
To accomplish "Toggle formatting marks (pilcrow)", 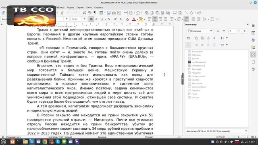I will [x=95, y=12].
